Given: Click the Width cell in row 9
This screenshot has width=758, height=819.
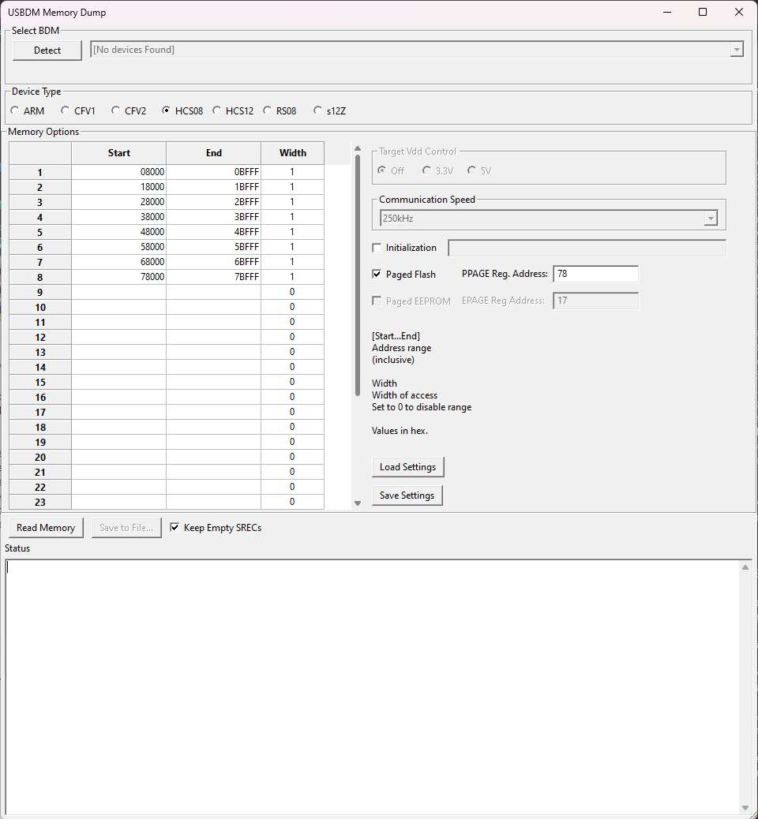Looking at the screenshot, I should click(292, 292).
